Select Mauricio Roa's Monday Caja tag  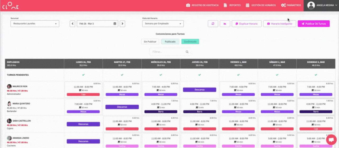pos(83,94)
